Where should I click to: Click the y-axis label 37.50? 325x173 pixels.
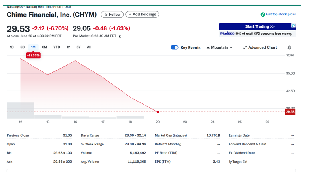(290, 55)
